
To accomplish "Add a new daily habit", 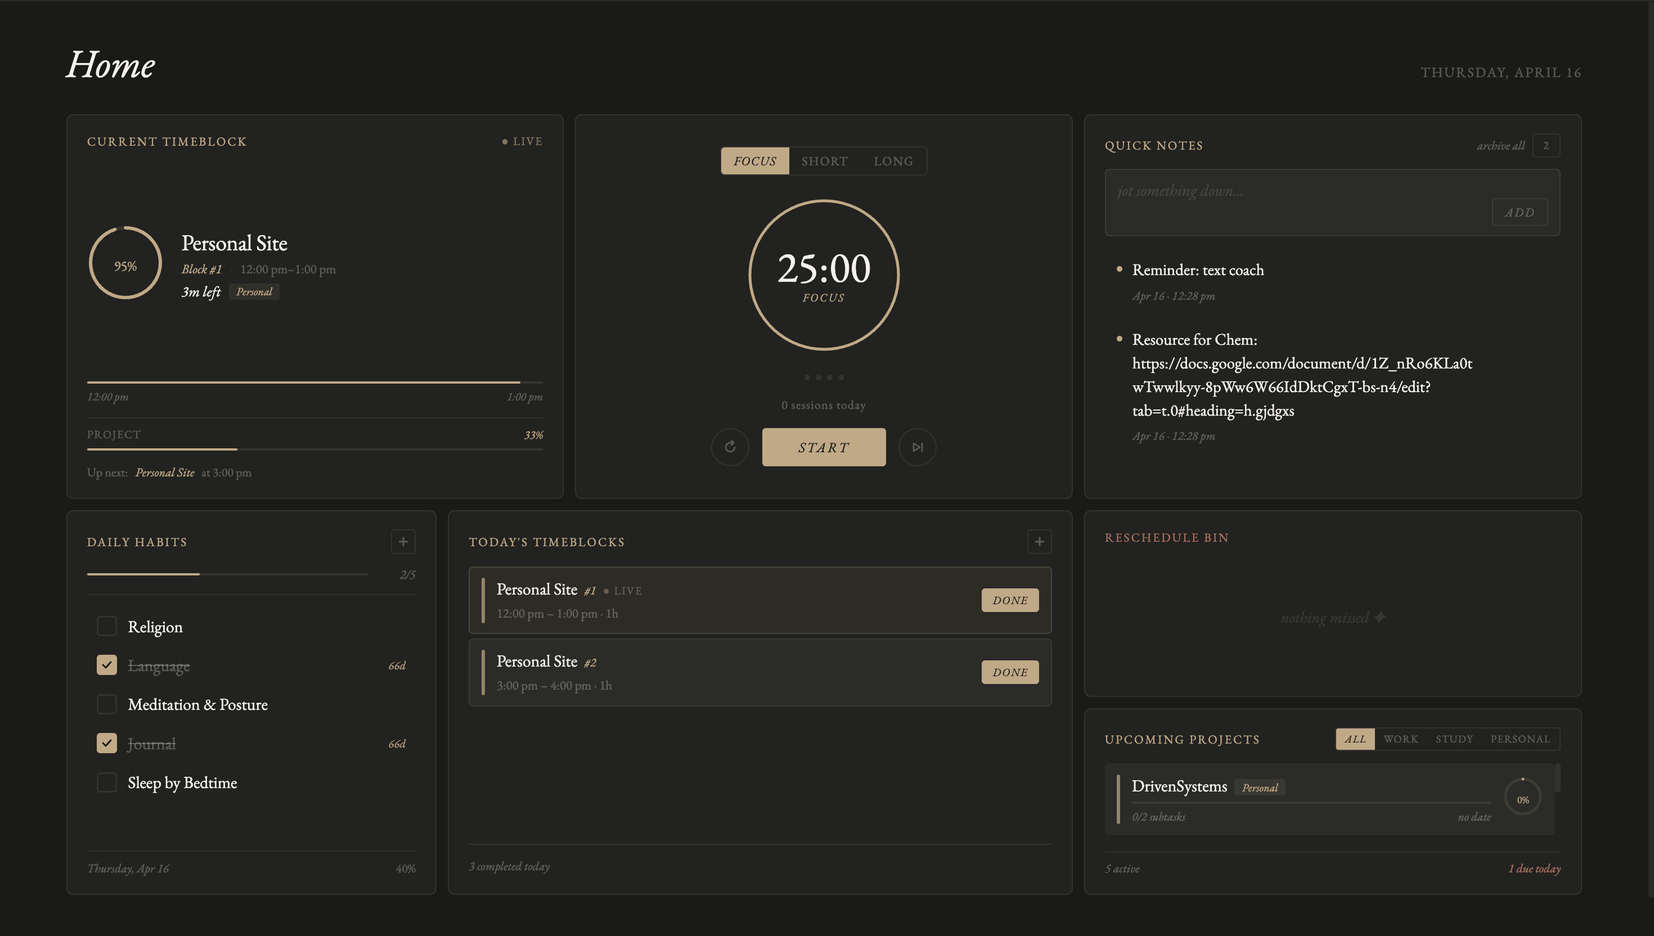I will coord(403,541).
